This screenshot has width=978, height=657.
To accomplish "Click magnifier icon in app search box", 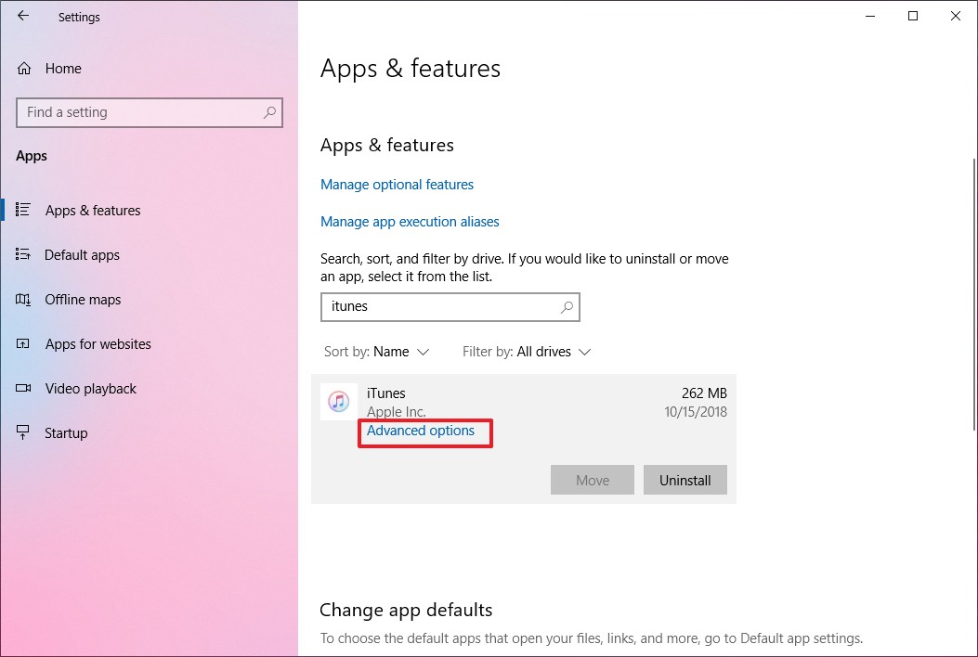I will pyautogui.click(x=567, y=306).
